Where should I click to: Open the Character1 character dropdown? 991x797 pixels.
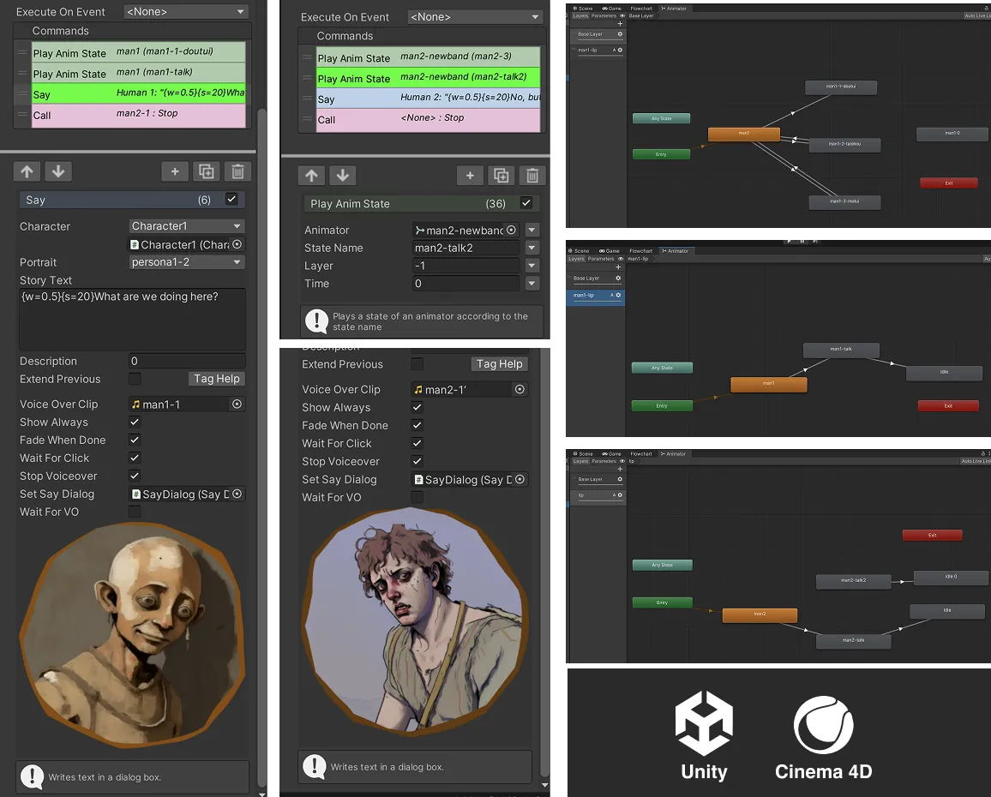(x=187, y=226)
